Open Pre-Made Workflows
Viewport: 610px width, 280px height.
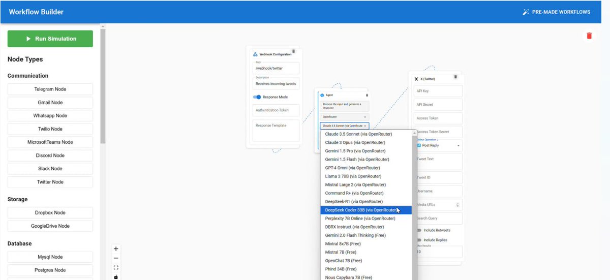pyautogui.click(x=557, y=12)
